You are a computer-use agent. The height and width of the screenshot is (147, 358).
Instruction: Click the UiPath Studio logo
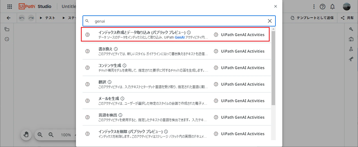(35, 6)
